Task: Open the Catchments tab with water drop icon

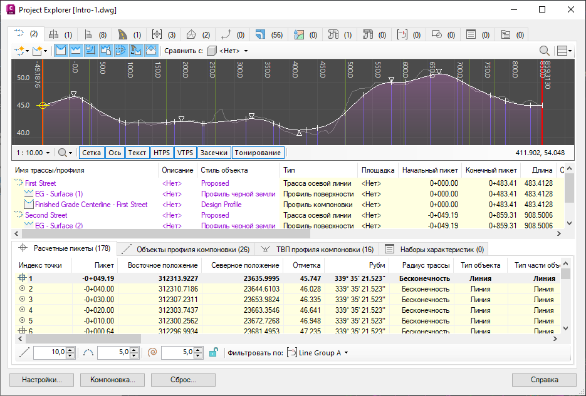Action: [x=306, y=34]
